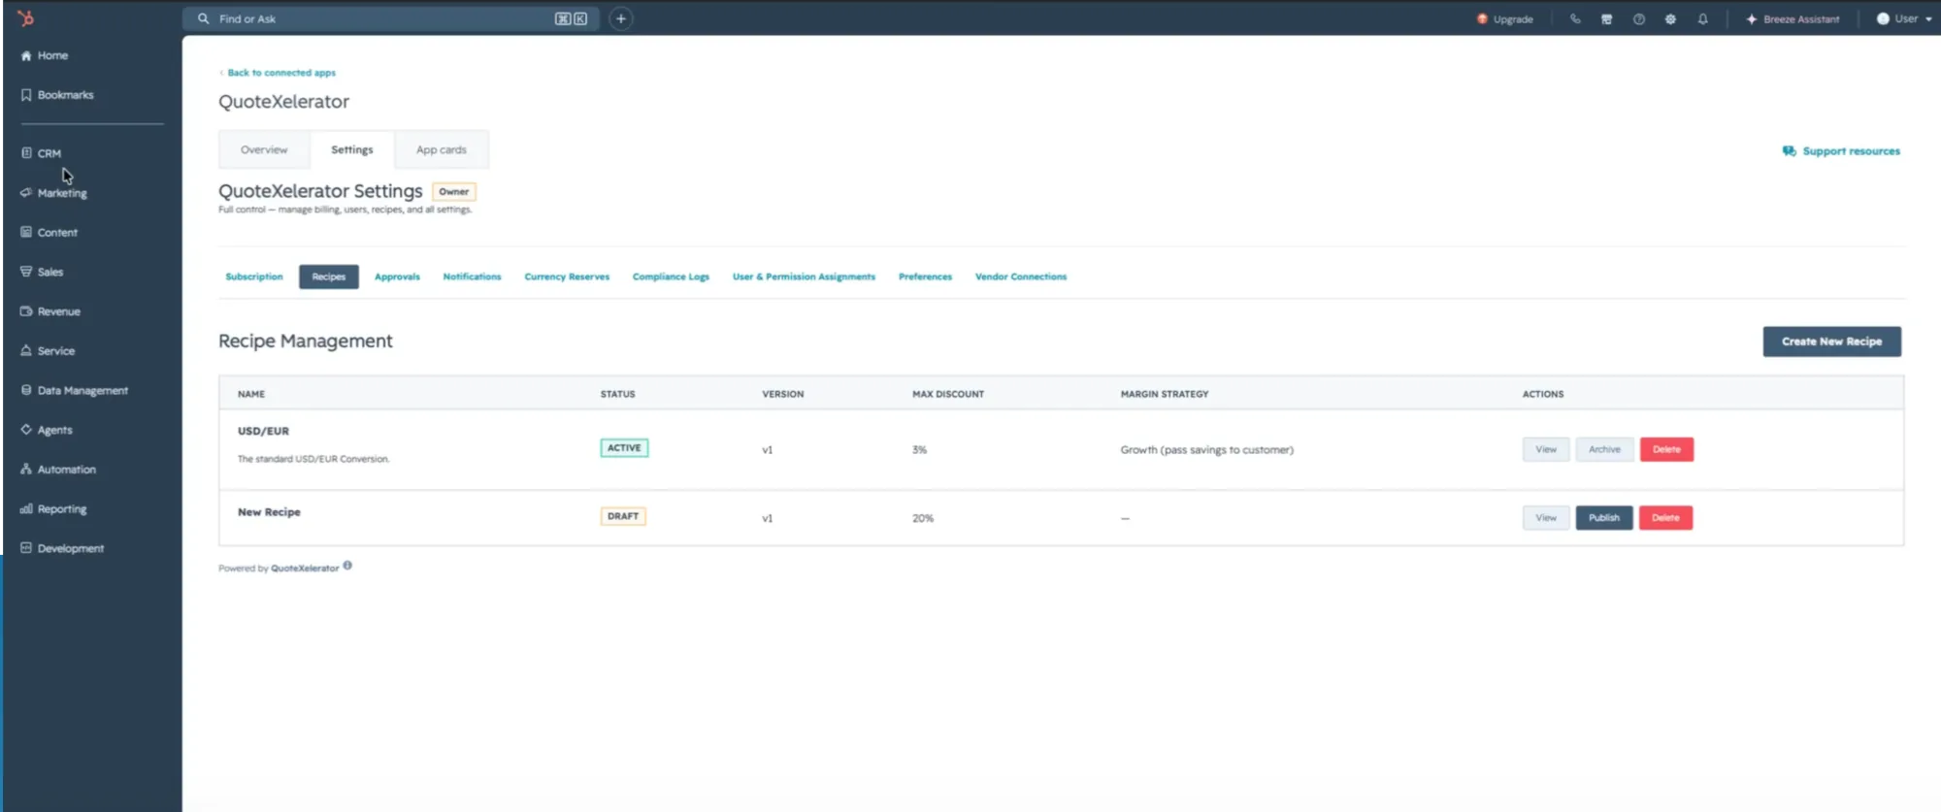Open the Compliance Logs tab
Screen dimensions: 1941x812
671,276
